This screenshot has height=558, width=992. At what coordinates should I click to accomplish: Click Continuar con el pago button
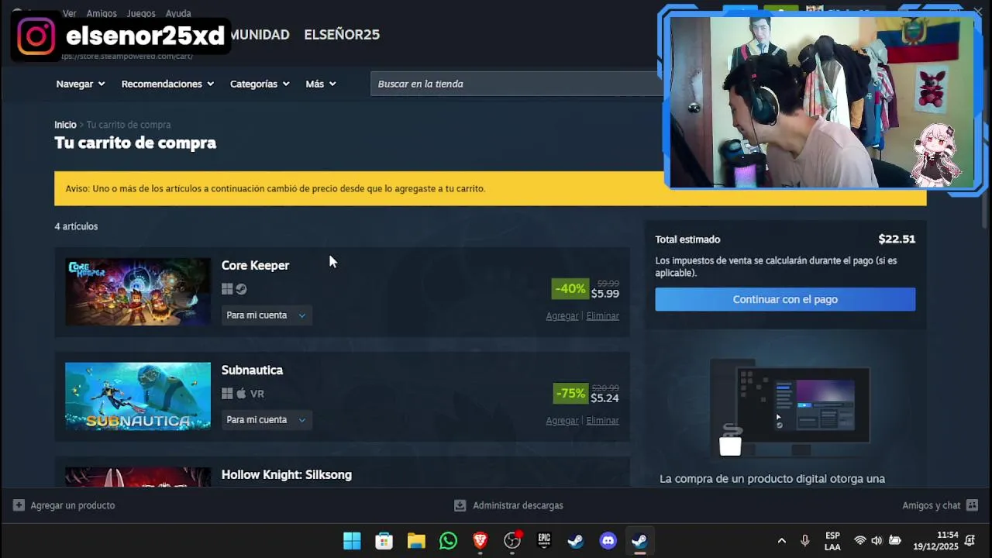[785, 299]
